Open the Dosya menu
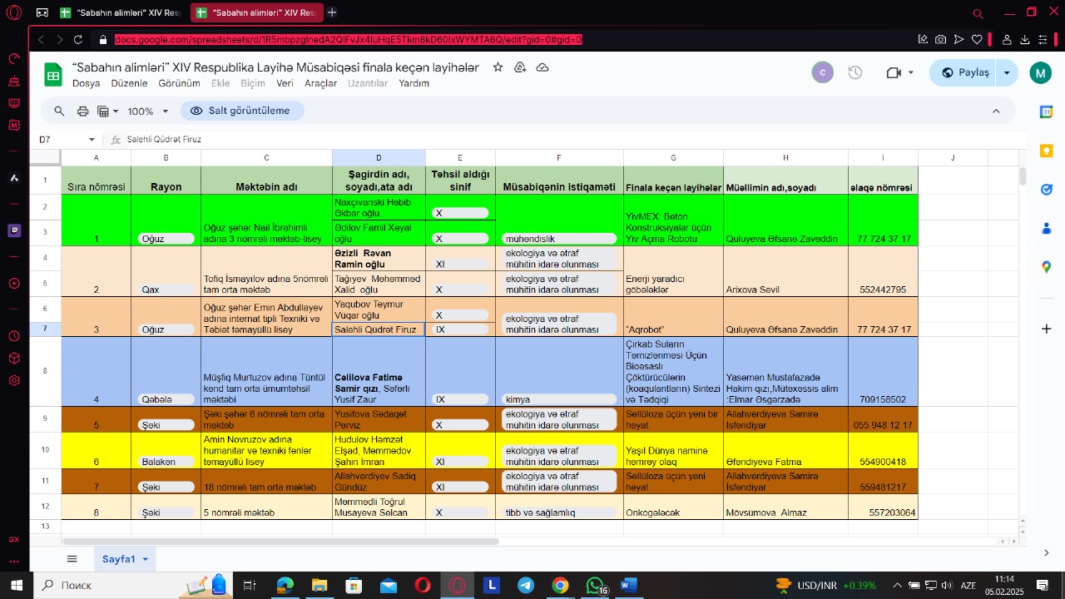Screen dimensions: 1065x599 click(86, 83)
